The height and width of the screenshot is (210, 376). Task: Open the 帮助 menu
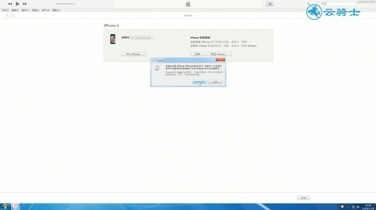click(x=56, y=10)
